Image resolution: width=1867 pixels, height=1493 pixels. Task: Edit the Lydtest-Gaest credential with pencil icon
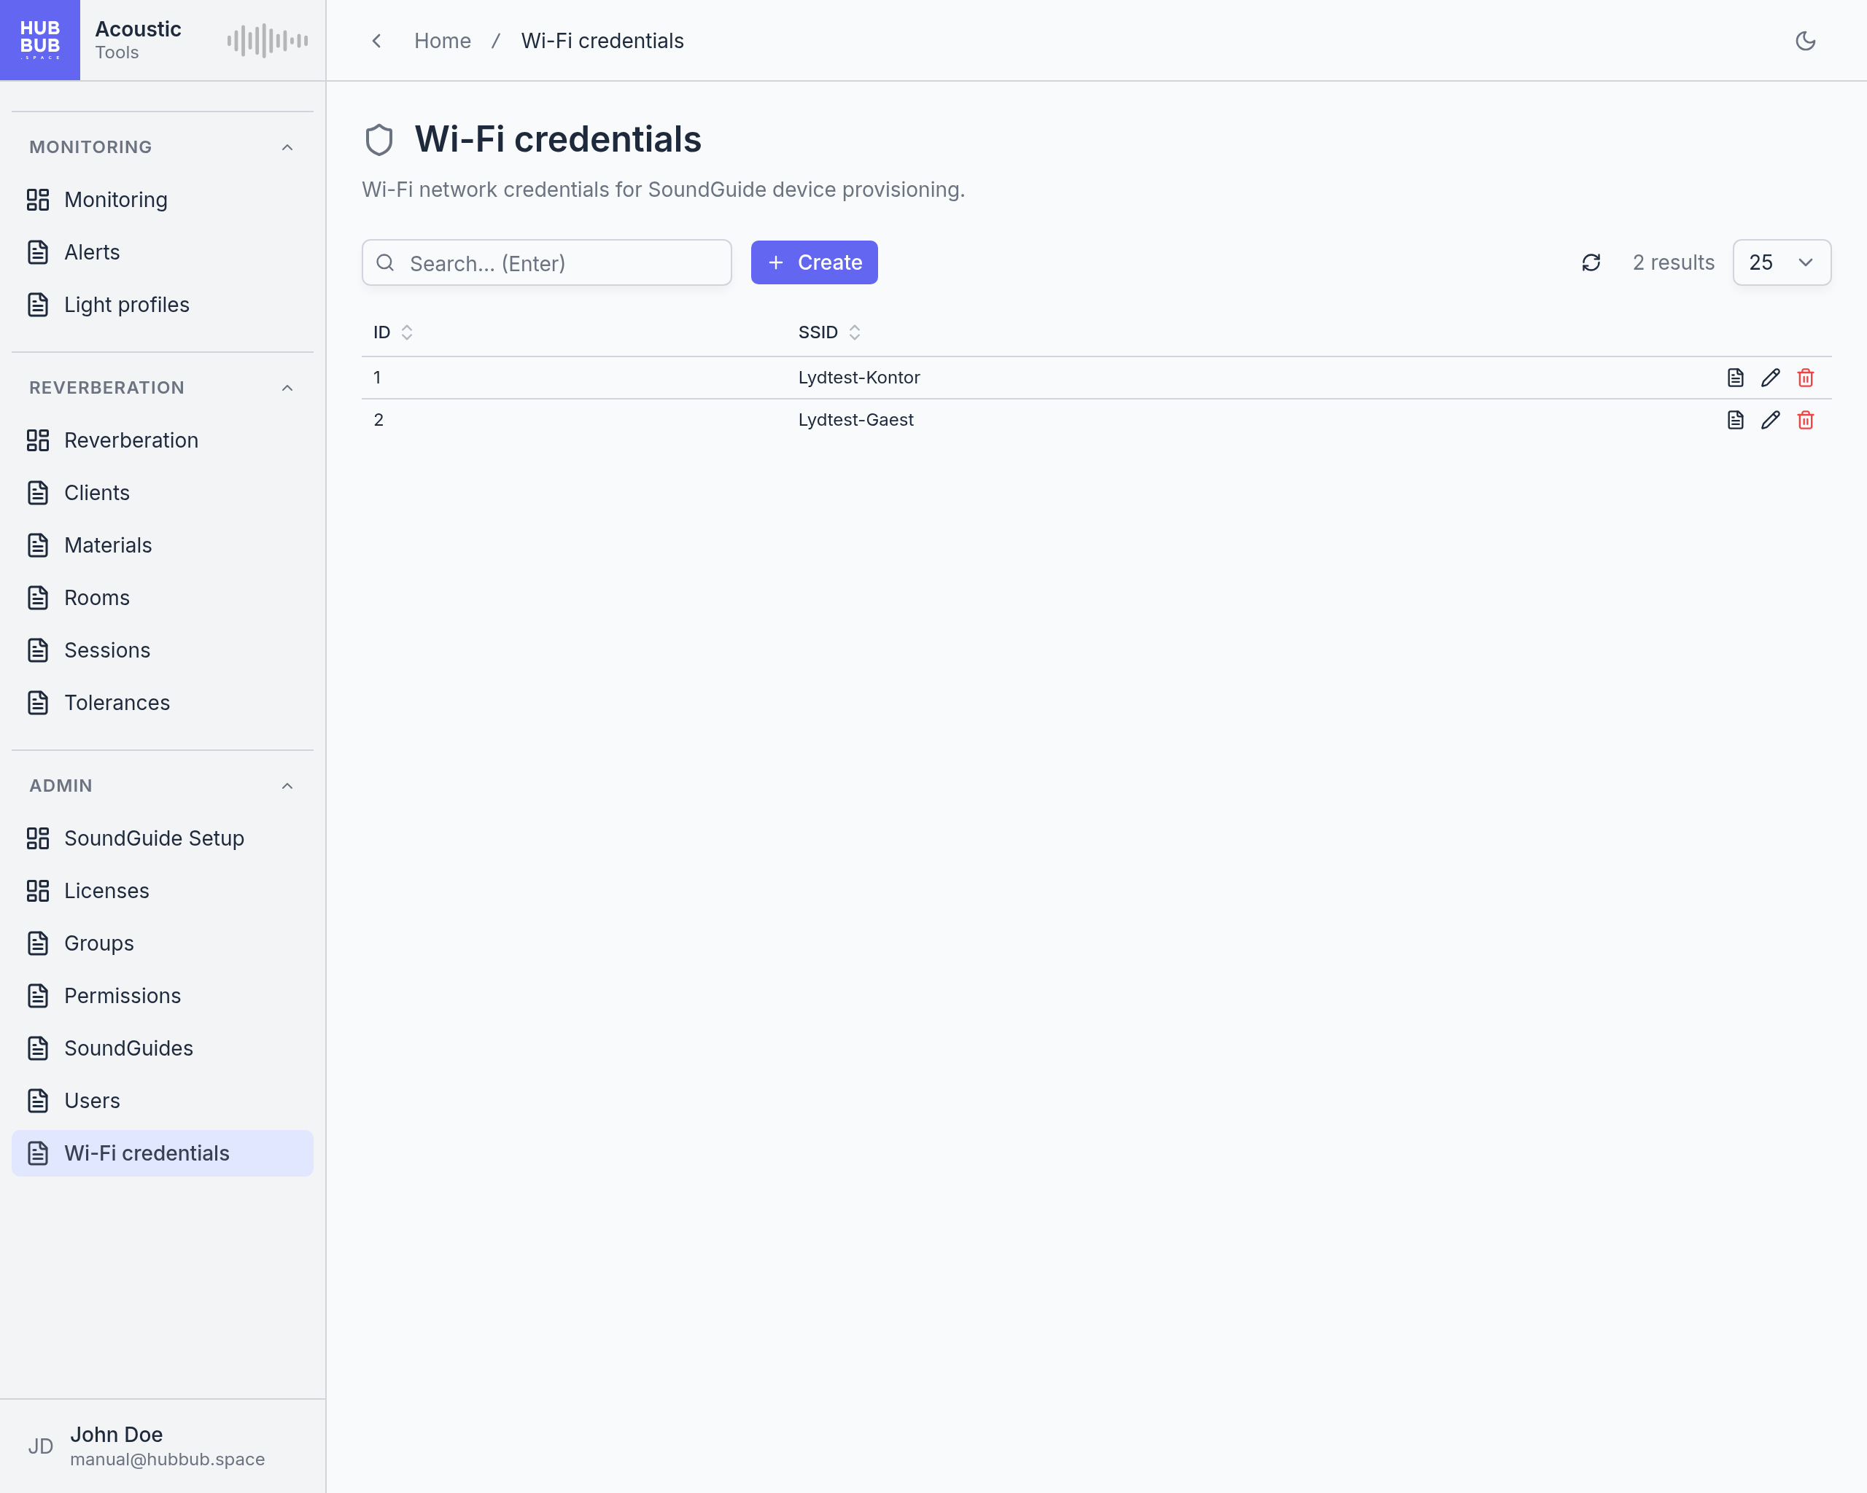[x=1770, y=420]
